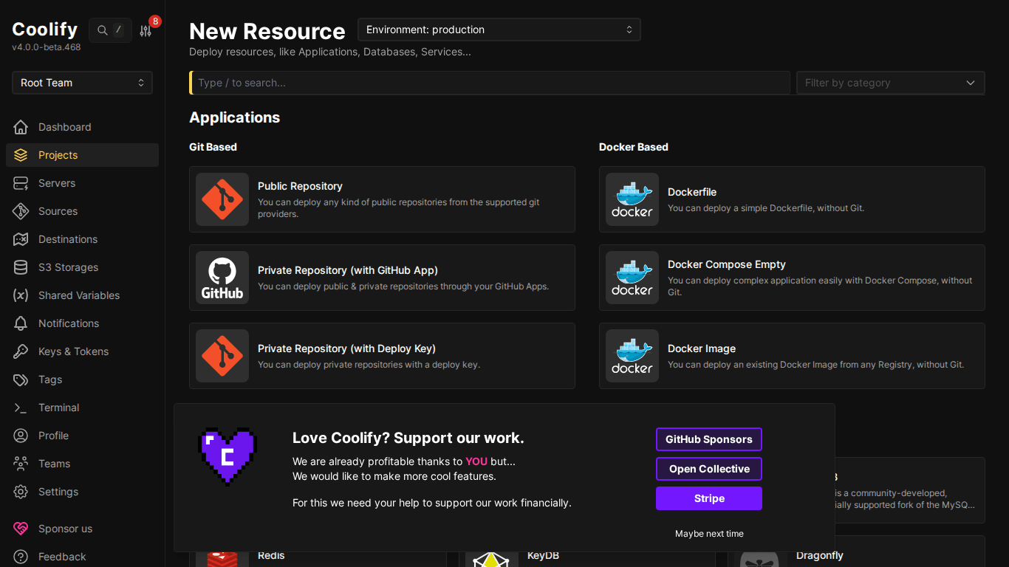Open the Filter by category dropdown
Image resolution: width=1009 pixels, height=567 pixels.
889,83
